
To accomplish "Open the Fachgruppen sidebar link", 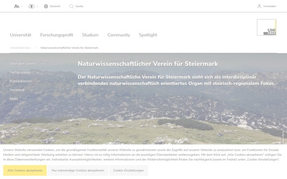I will tap(20, 73).
